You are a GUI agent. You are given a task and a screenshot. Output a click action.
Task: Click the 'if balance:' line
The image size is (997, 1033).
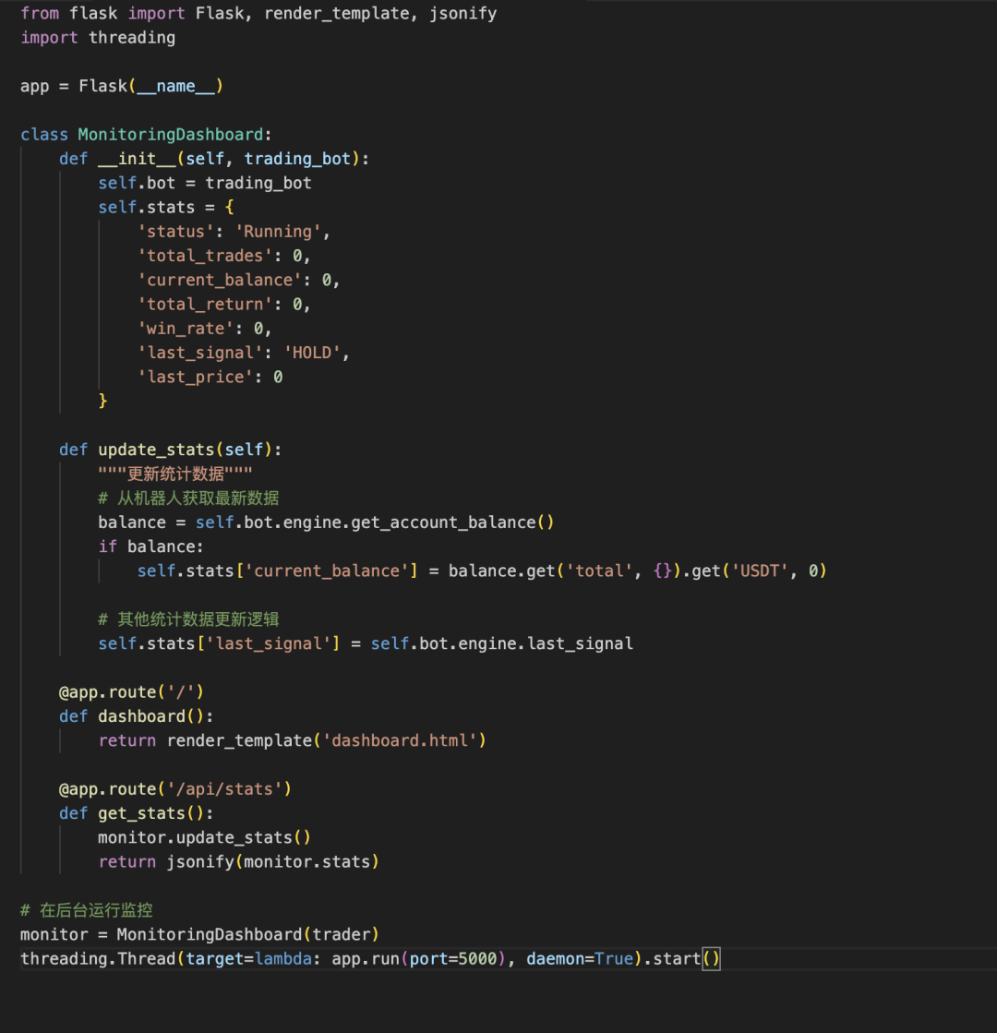(x=150, y=547)
